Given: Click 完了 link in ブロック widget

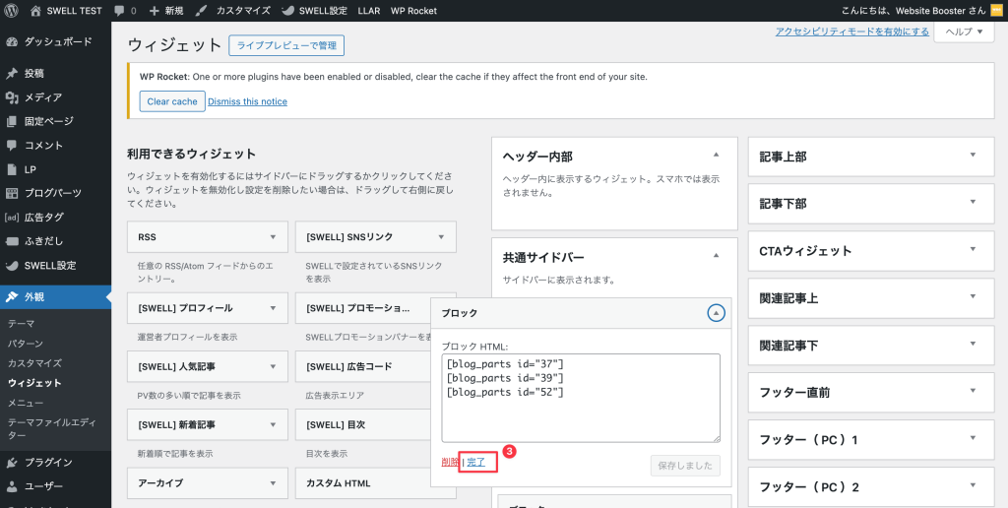Looking at the screenshot, I should (x=475, y=462).
